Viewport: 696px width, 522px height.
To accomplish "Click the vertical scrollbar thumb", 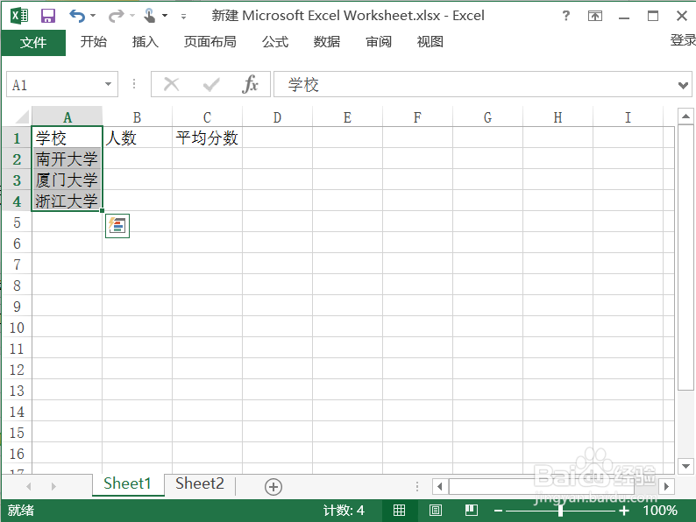I will point(685,257).
